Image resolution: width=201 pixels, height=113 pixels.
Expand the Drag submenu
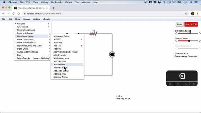32,55
